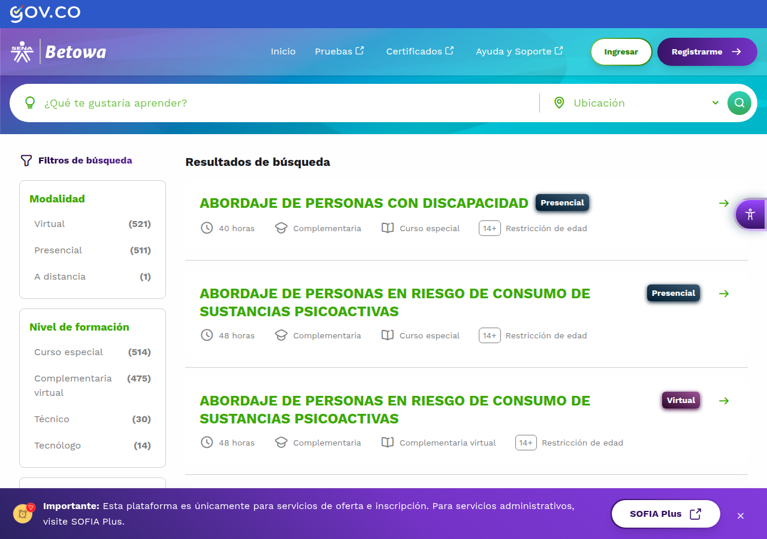
Task: Click the Resultados de búsqueda heading
Action: [x=258, y=162]
